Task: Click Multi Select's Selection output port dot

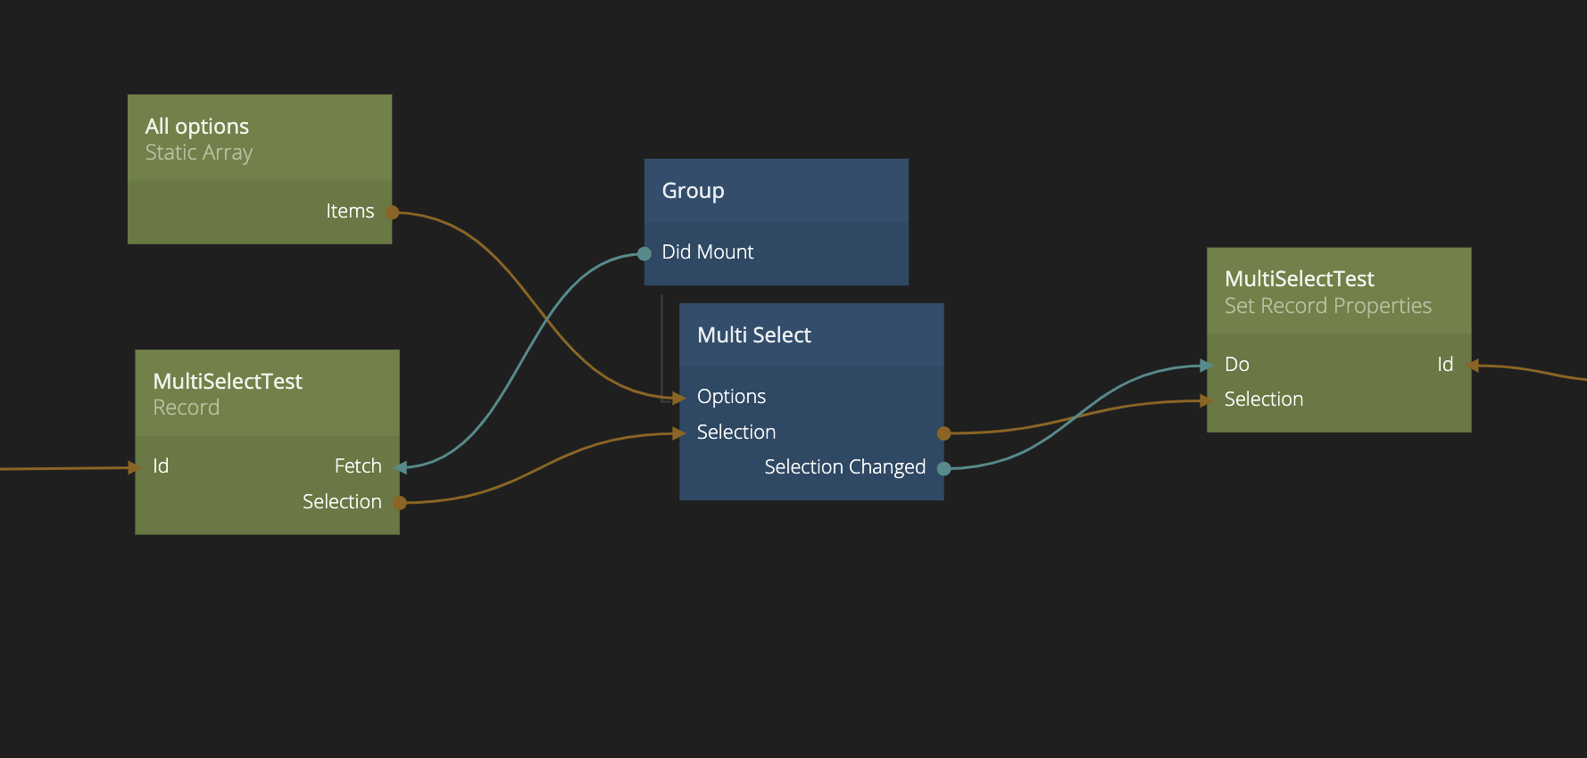Action: (x=943, y=433)
